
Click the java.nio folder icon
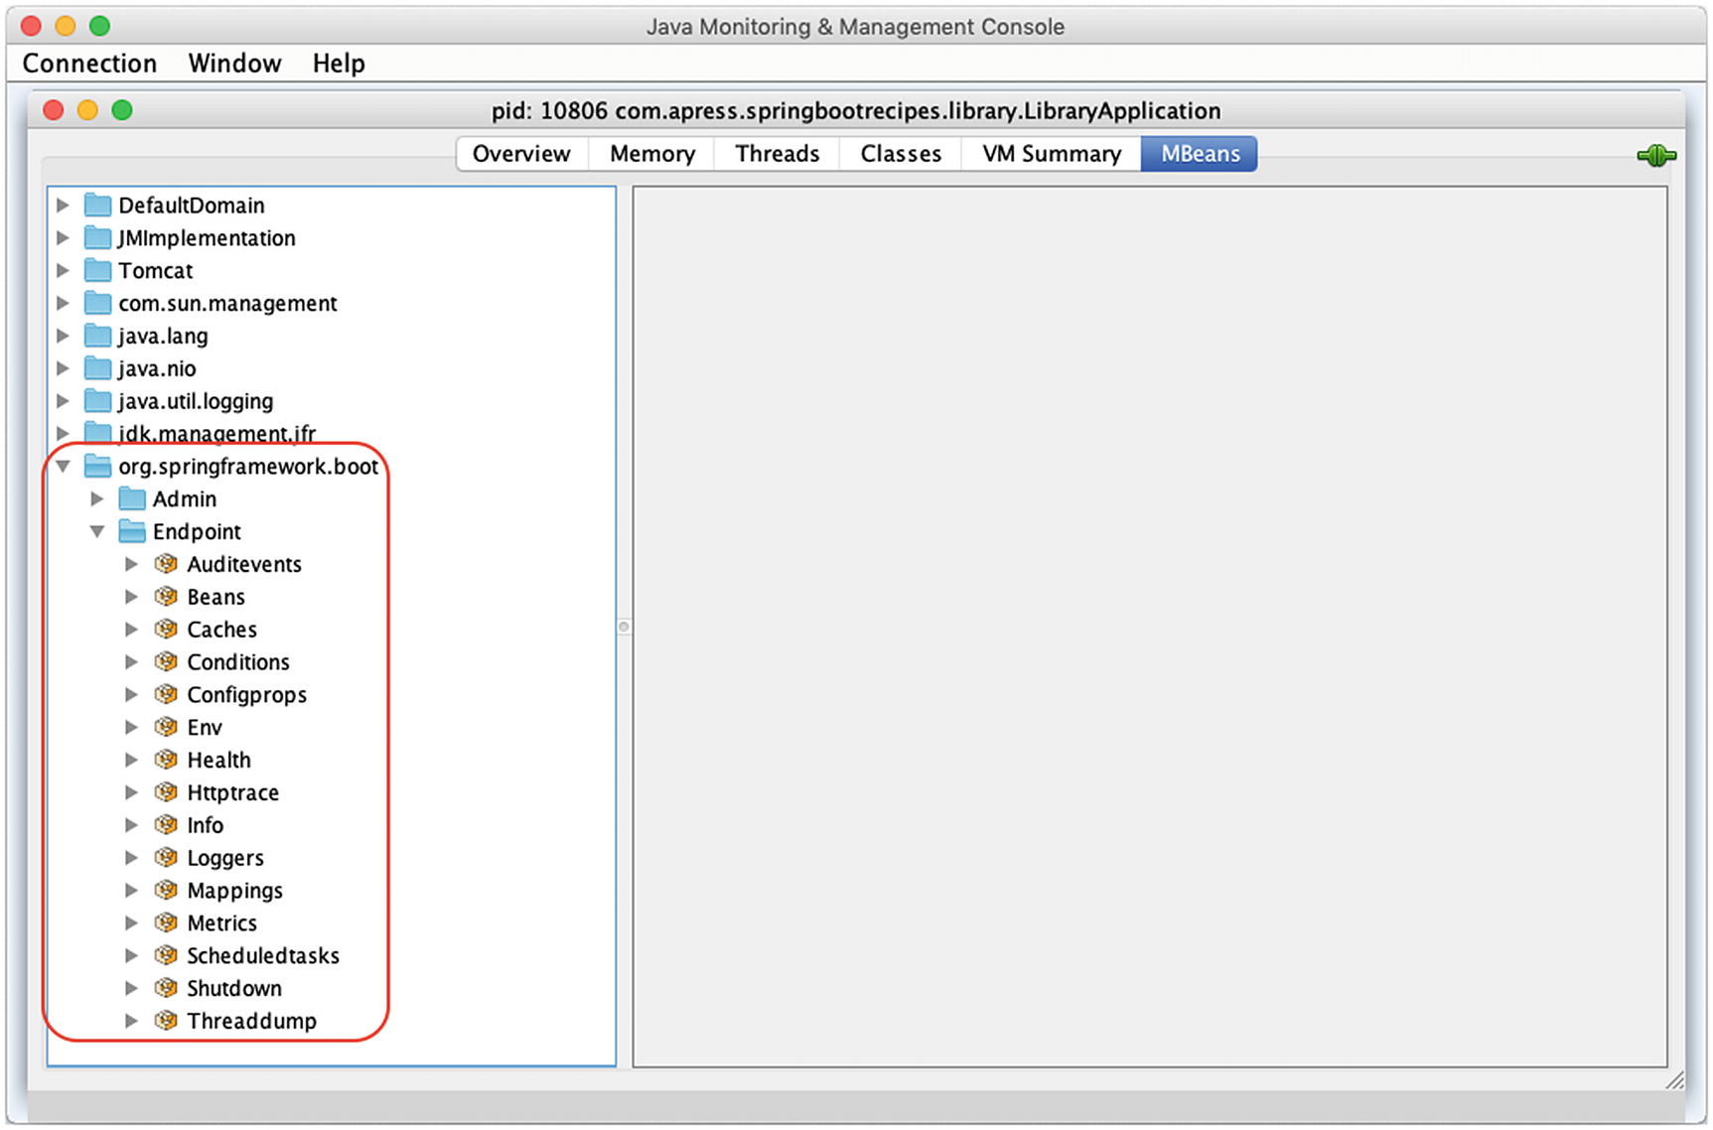(97, 368)
